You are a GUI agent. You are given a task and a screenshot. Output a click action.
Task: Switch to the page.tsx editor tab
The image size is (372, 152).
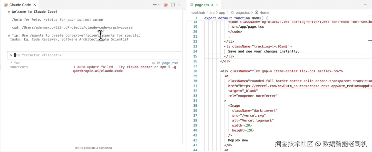click(204, 5)
